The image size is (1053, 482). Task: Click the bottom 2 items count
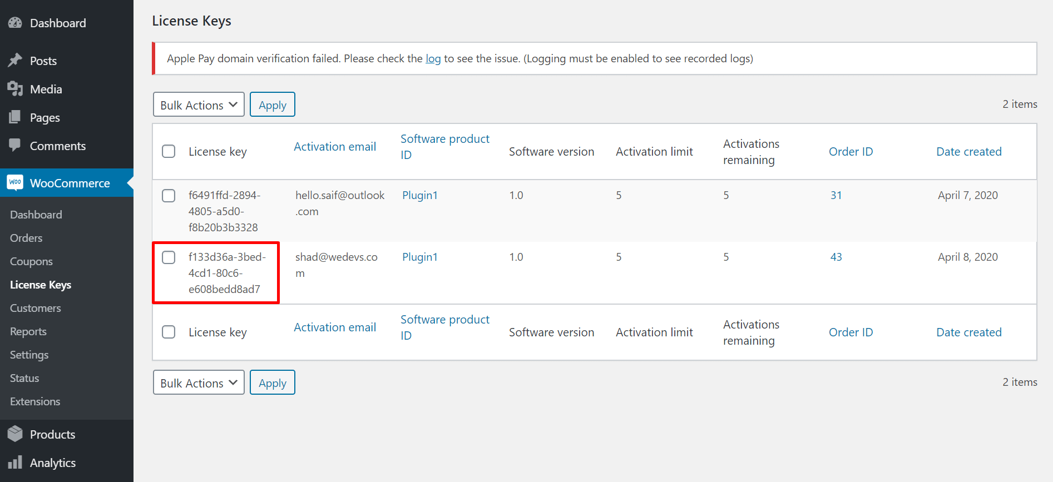point(1020,382)
